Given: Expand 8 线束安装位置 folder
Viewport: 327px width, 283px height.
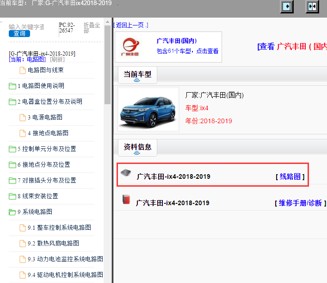Looking at the screenshot, I should pyautogui.click(x=38, y=196).
